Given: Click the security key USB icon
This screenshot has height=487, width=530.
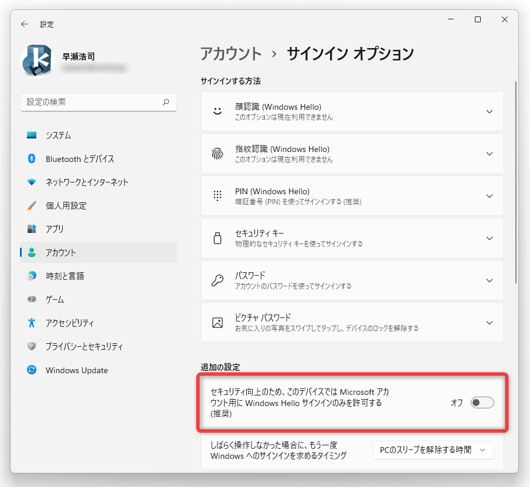Looking at the screenshot, I should click(x=218, y=238).
